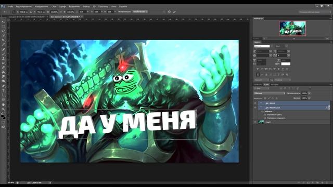333x187 pixels.
Task: Toggle the Наложение градиента effect visibility
Action: (x=265, y=118)
